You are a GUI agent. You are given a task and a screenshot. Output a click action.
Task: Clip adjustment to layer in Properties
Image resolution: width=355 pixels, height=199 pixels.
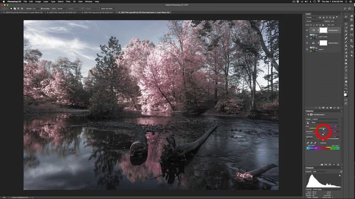pyautogui.click(x=322, y=165)
